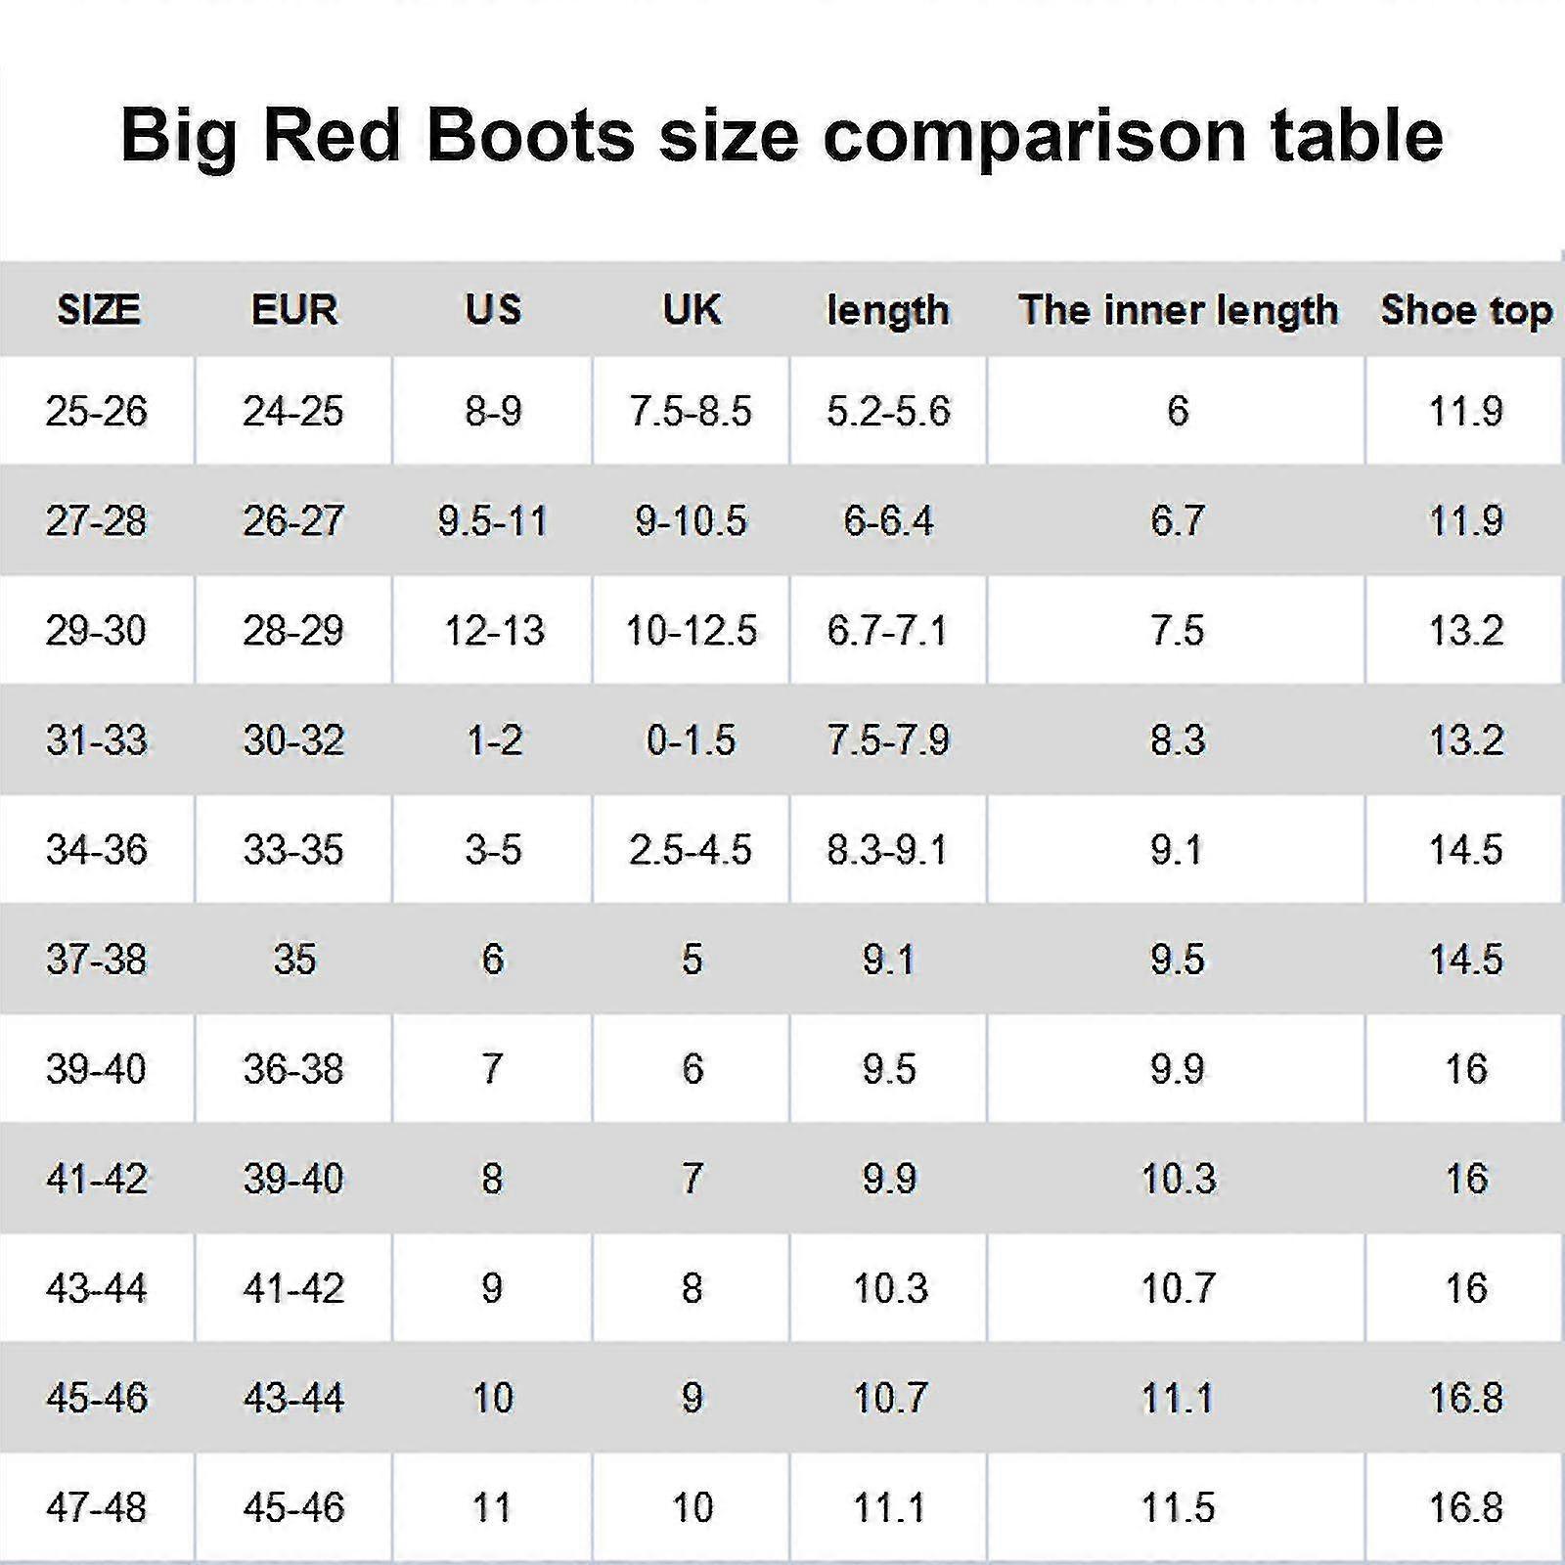This screenshot has height=1565, width=1565.
Task: Click the SIZE column header
Action: click(x=98, y=310)
